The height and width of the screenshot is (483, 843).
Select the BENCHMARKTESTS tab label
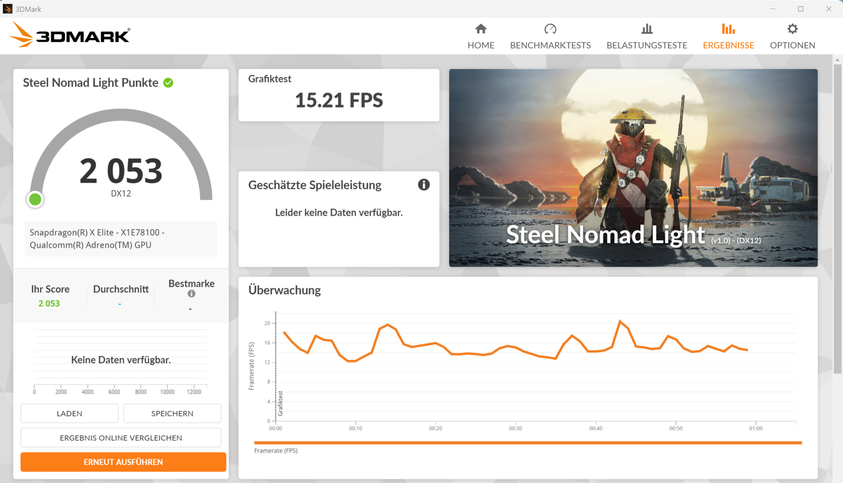pos(550,45)
